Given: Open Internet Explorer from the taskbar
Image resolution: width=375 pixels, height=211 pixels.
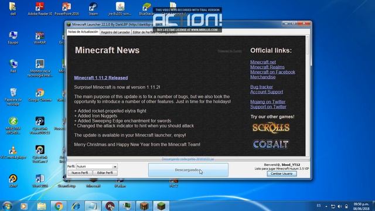Looking at the screenshot, I should pos(76,206).
